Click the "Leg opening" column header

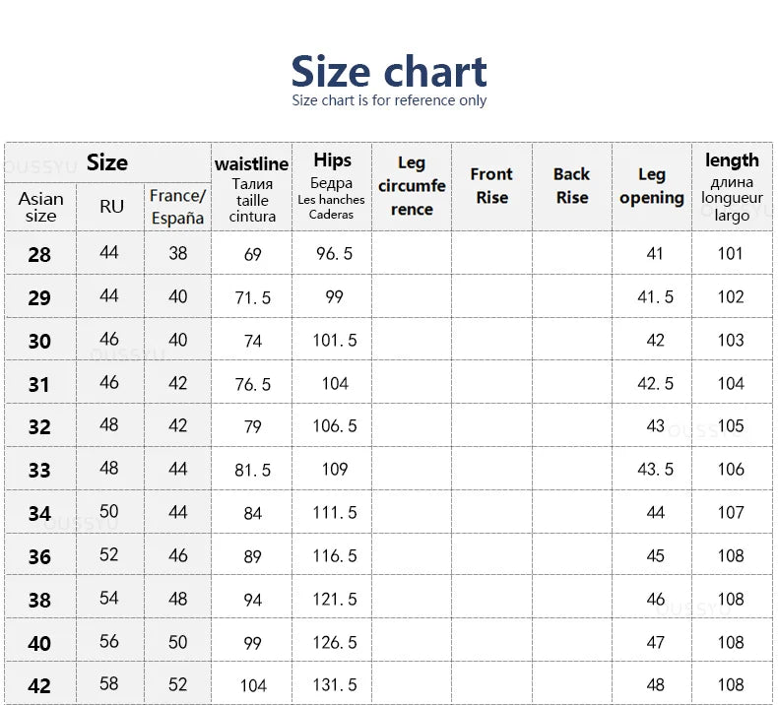[x=652, y=186]
